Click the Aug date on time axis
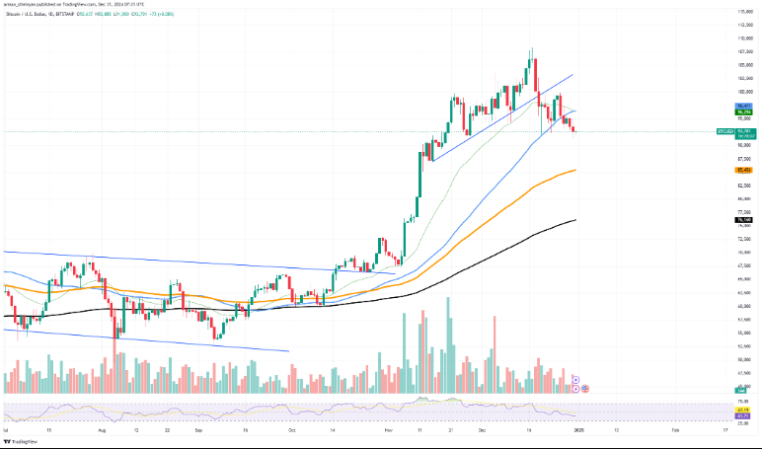Viewport: 762px width, 449px height. 102,430
